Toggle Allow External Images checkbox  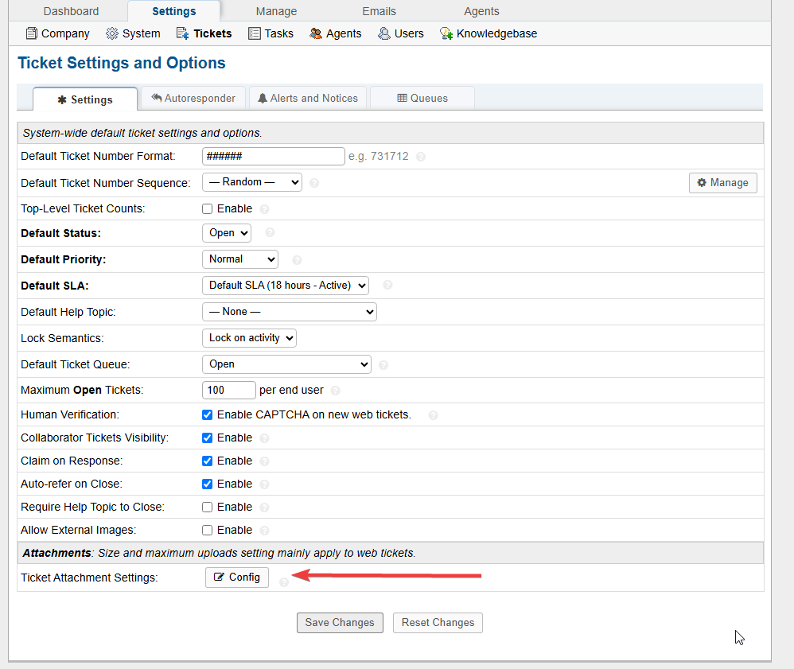click(208, 530)
